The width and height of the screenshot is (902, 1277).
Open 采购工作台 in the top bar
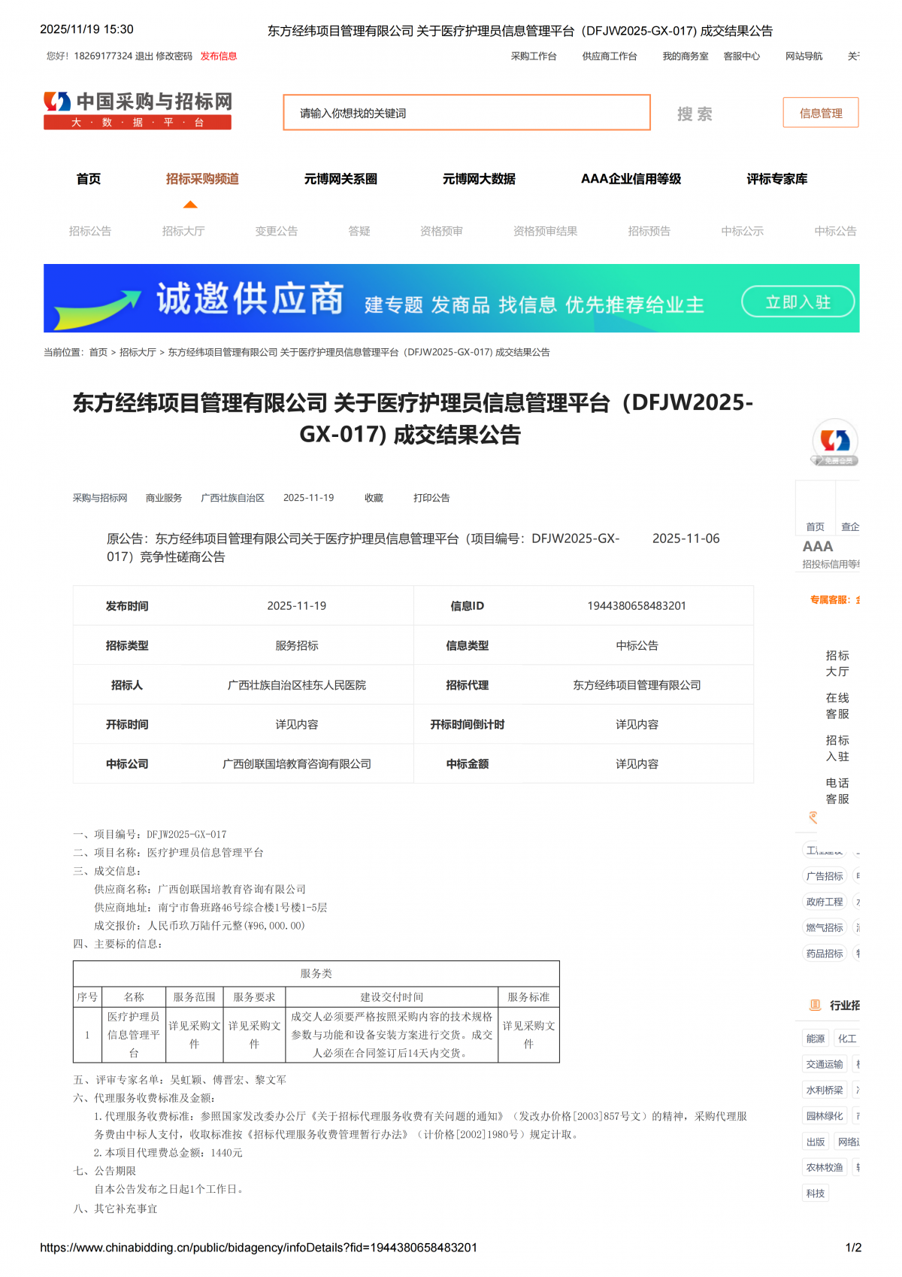click(534, 56)
